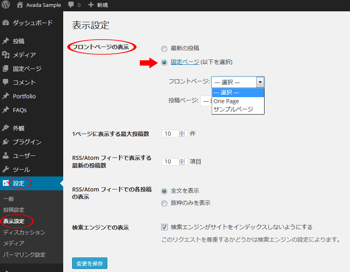350x272 pixels.
Task: Open the Avada Sample home icon
Action: (x=20, y=5)
